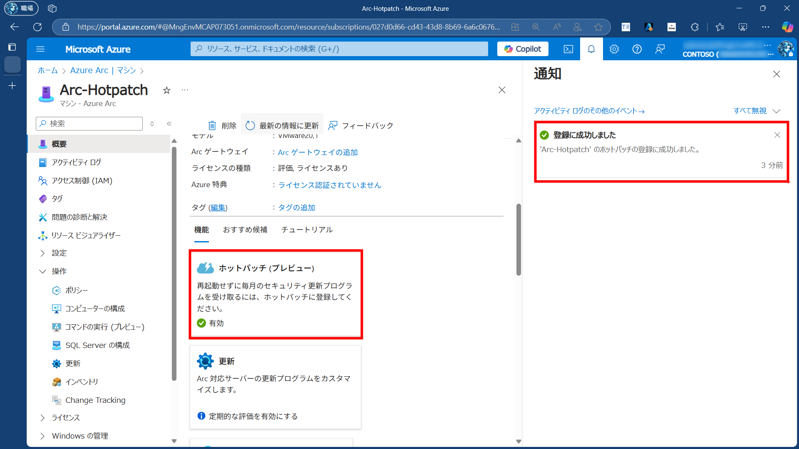Open the hamburger portal menu
Image resolution: width=799 pixels, height=449 pixels.
[x=40, y=49]
